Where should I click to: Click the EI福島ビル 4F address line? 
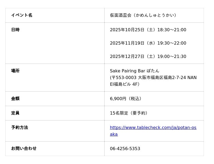125,84
